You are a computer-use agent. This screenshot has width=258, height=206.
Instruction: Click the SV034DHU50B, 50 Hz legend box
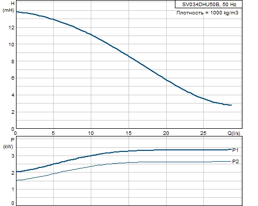point(208,4)
